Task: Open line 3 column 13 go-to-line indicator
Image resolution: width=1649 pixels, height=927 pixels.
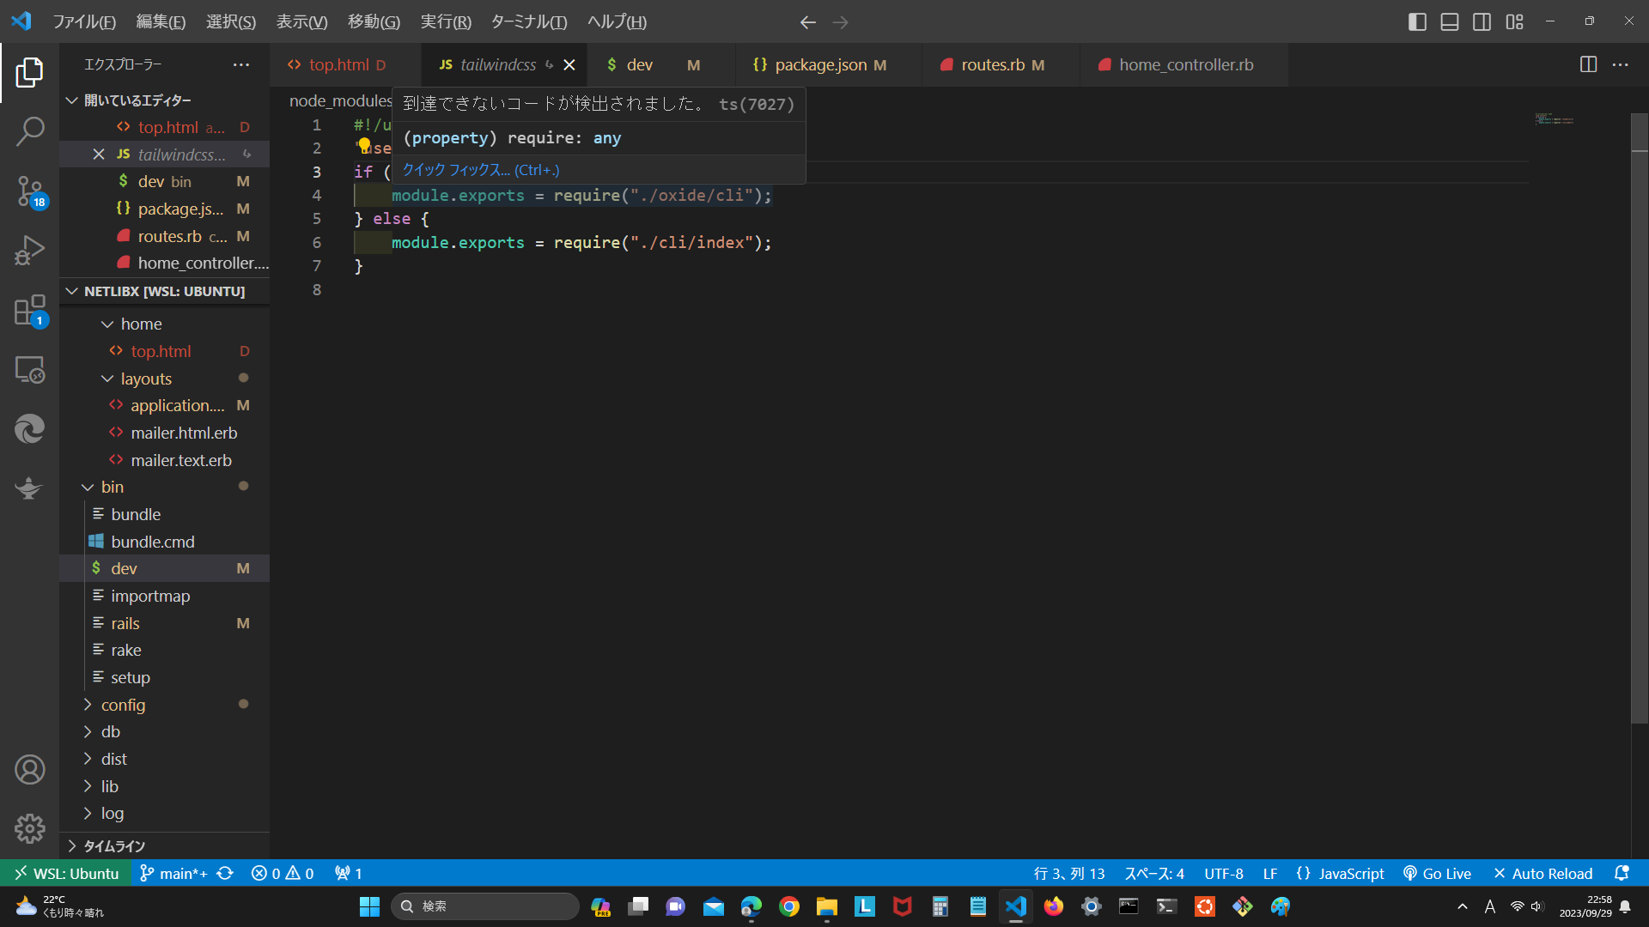Action: point(1068,873)
